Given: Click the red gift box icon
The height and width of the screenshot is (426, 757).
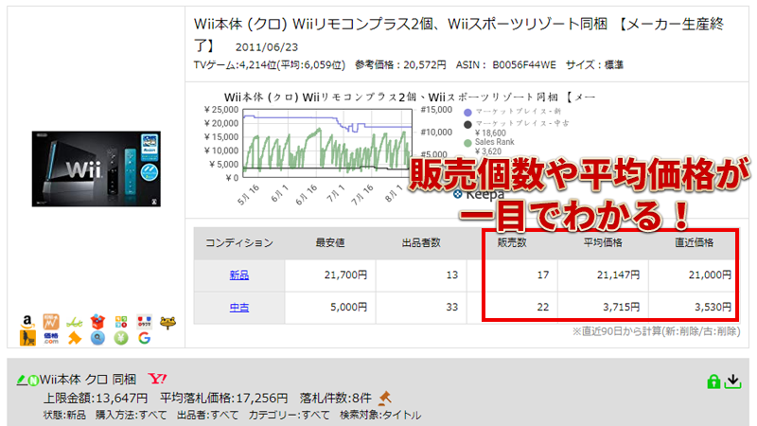Looking at the screenshot, I should [x=97, y=321].
